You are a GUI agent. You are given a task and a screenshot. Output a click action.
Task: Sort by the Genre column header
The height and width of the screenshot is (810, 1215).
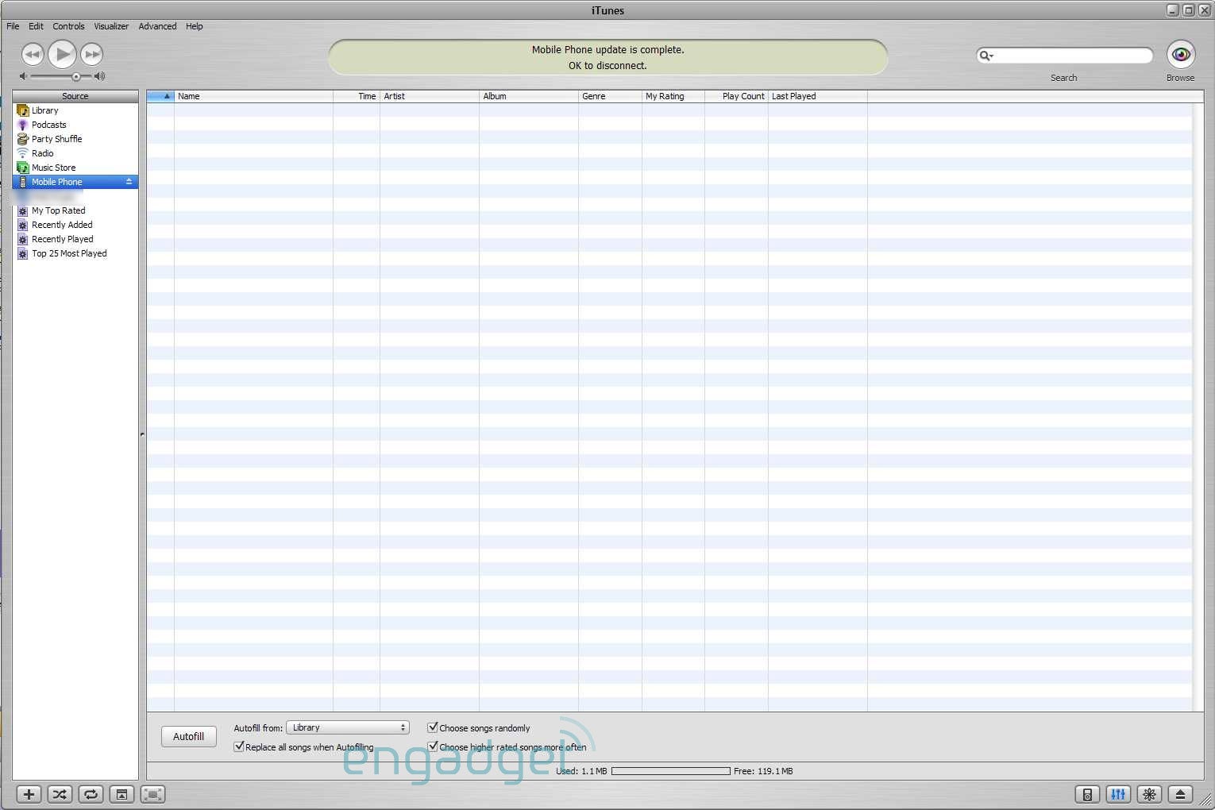click(610, 96)
